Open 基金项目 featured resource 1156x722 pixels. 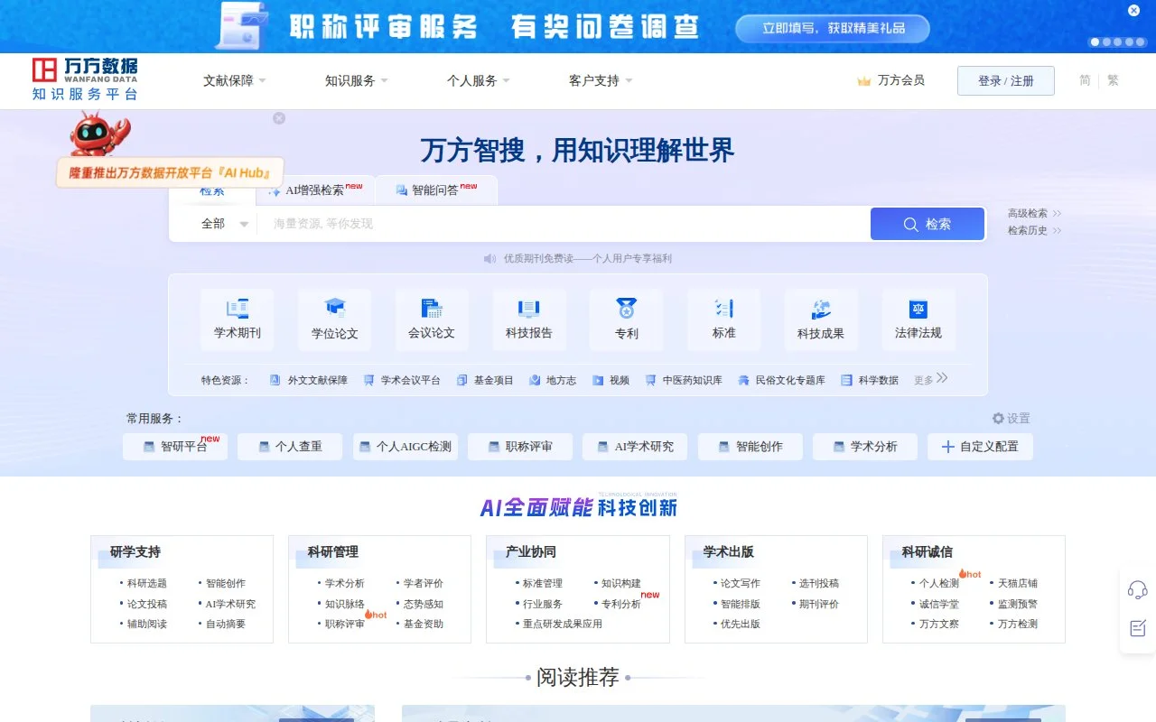485,380
